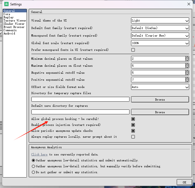Toggle Always replay captures locally checkbox
The height and width of the screenshot is (188, 195).
click(x=133, y=137)
